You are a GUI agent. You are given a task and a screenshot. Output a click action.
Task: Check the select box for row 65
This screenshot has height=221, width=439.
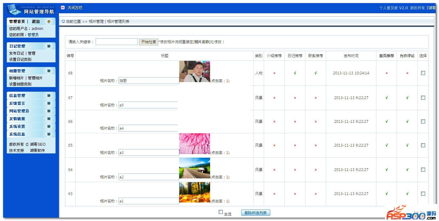[x=423, y=145]
